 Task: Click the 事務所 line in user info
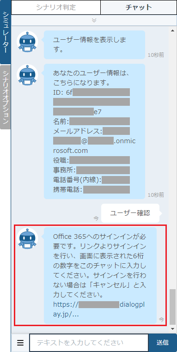pos(92,170)
